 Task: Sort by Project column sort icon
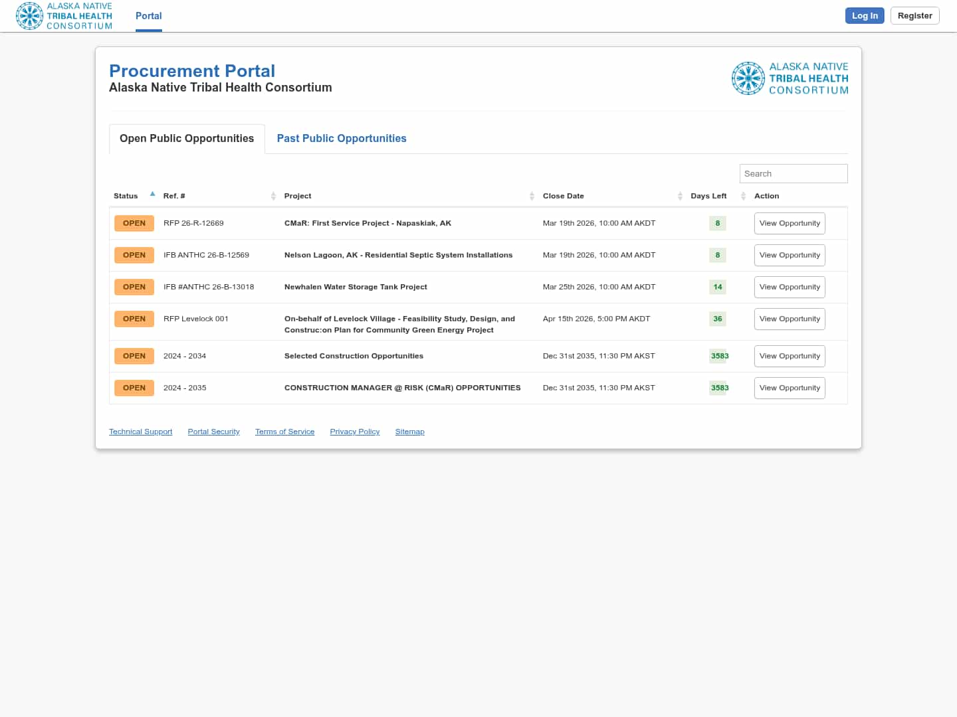[532, 196]
